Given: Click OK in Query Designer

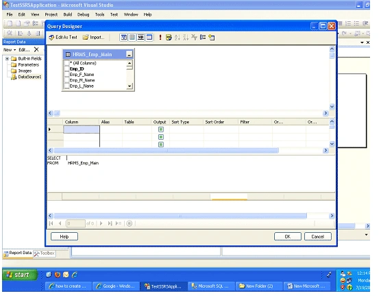Looking at the screenshot, I should tap(288, 236).
